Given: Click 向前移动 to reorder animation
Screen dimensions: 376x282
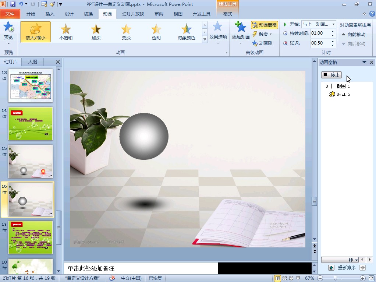Looking at the screenshot, I should [353, 35].
